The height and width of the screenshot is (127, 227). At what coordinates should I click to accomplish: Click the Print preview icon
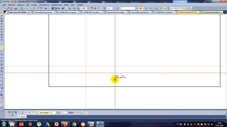click(22, 8)
